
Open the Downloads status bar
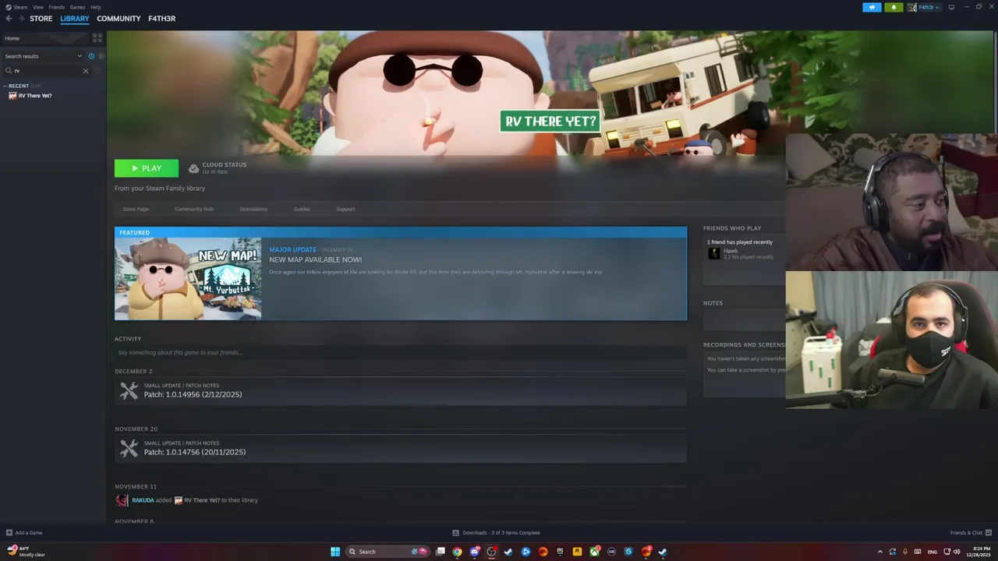[x=496, y=533]
